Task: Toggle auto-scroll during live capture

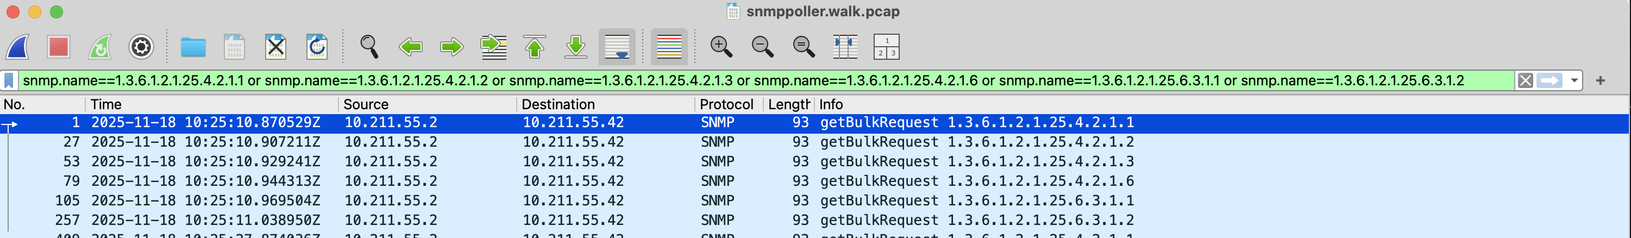Action: (x=617, y=47)
